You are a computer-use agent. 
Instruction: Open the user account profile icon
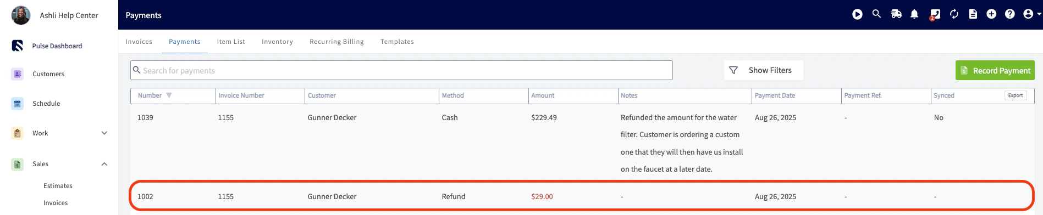tap(1028, 14)
